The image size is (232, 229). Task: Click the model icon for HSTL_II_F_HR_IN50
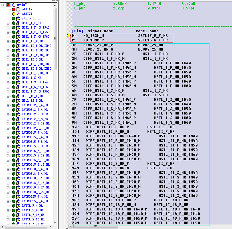tap(18, 51)
